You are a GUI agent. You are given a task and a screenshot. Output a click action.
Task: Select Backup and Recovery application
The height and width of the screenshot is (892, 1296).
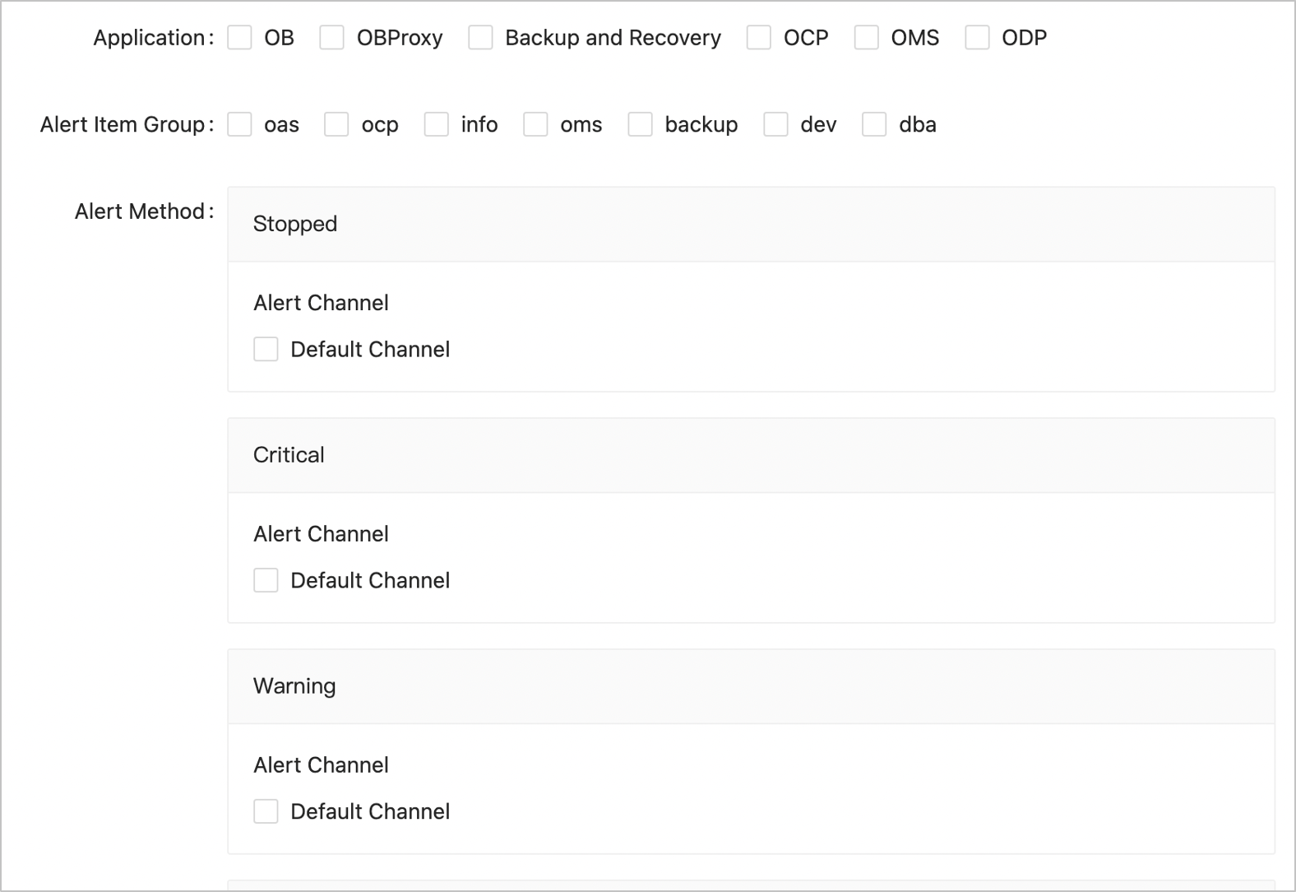pos(481,37)
